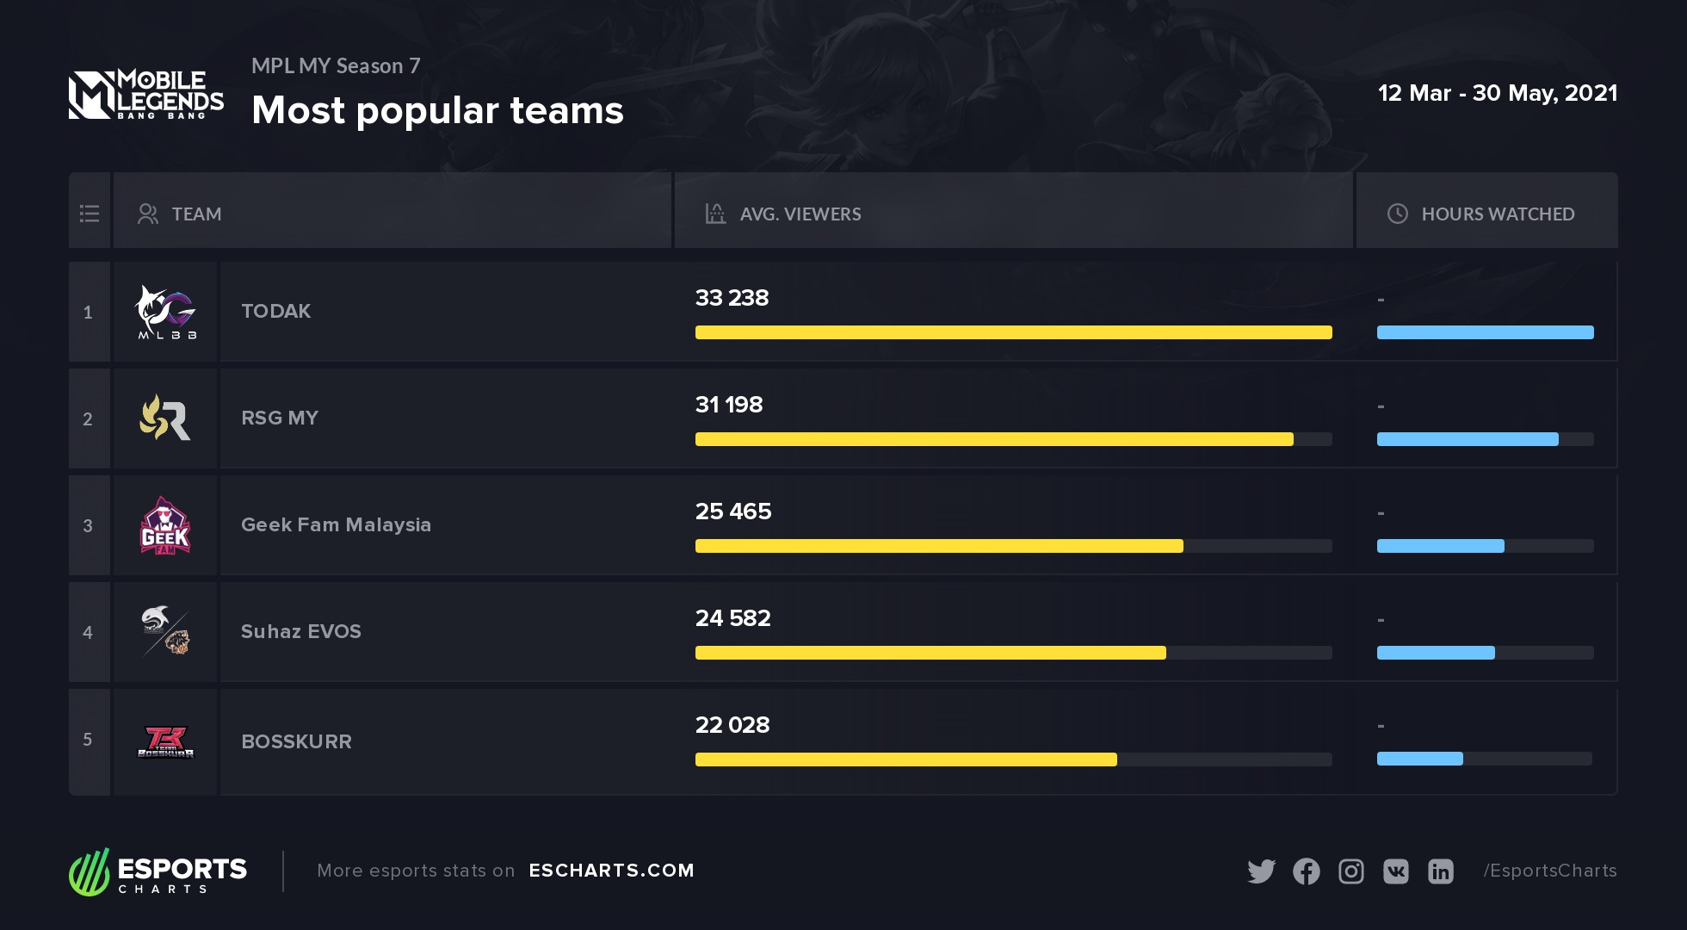The height and width of the screenshot is (930, 1687).
Task: Click the Instagram icon
Action: click(x=1351, y=871)
